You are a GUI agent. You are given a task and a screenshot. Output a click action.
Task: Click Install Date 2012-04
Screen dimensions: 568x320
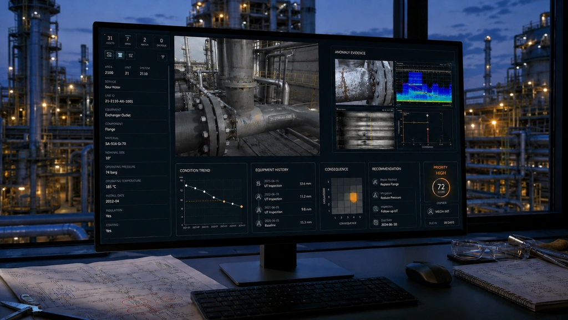coord(112,201)
